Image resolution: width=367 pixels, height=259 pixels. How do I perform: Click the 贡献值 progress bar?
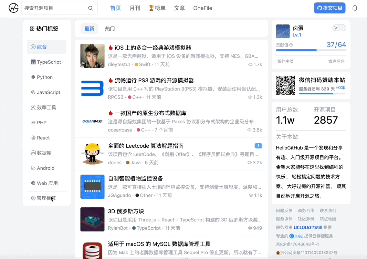(x=311, y=50)
